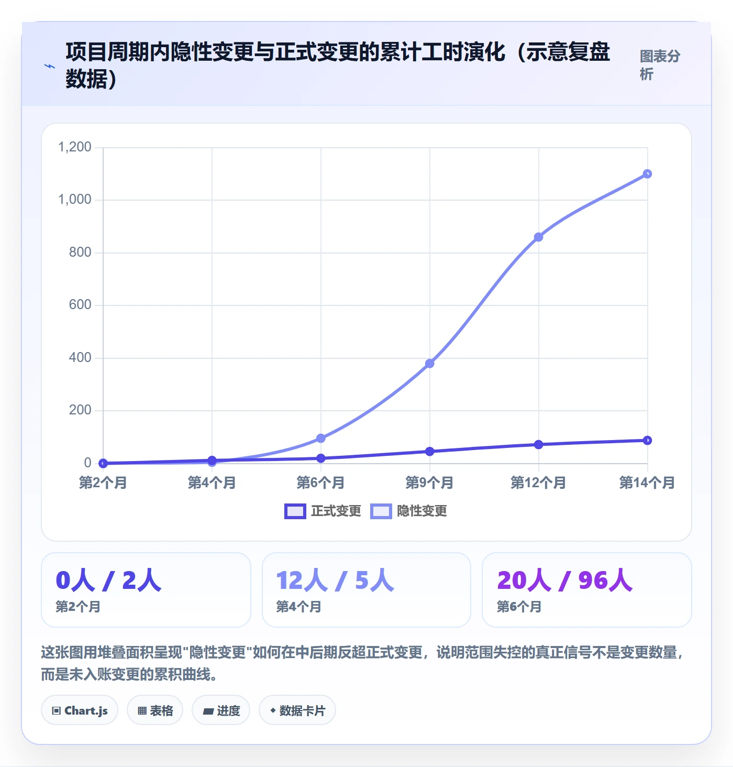
Task: Click 正式变更 data point at 第6个月
Action: click(x=321, y=458)
